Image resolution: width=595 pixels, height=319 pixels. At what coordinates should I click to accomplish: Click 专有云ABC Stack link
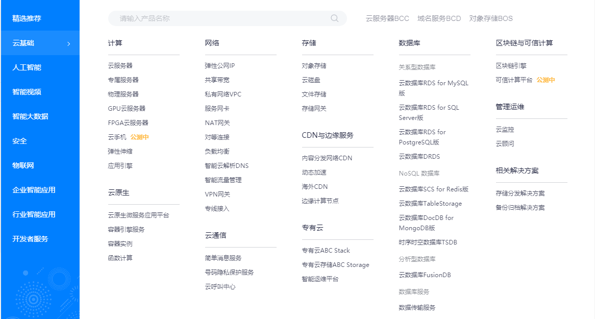(x=326, y=251)
